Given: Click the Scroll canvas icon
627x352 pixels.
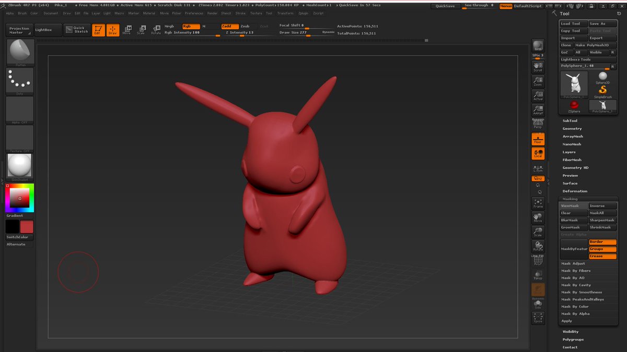Looking at the screenshot, I should coord(538,67).
